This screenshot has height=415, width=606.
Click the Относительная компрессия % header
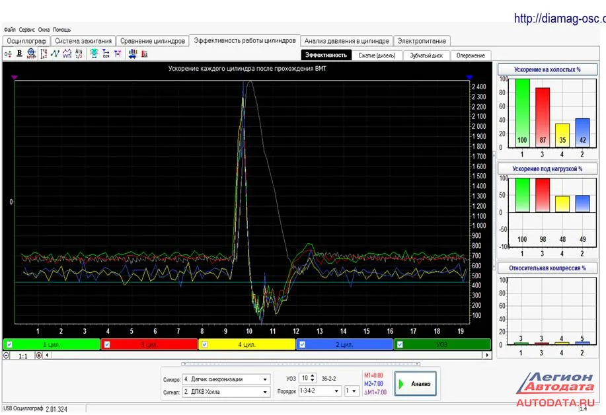coord(547,268)
